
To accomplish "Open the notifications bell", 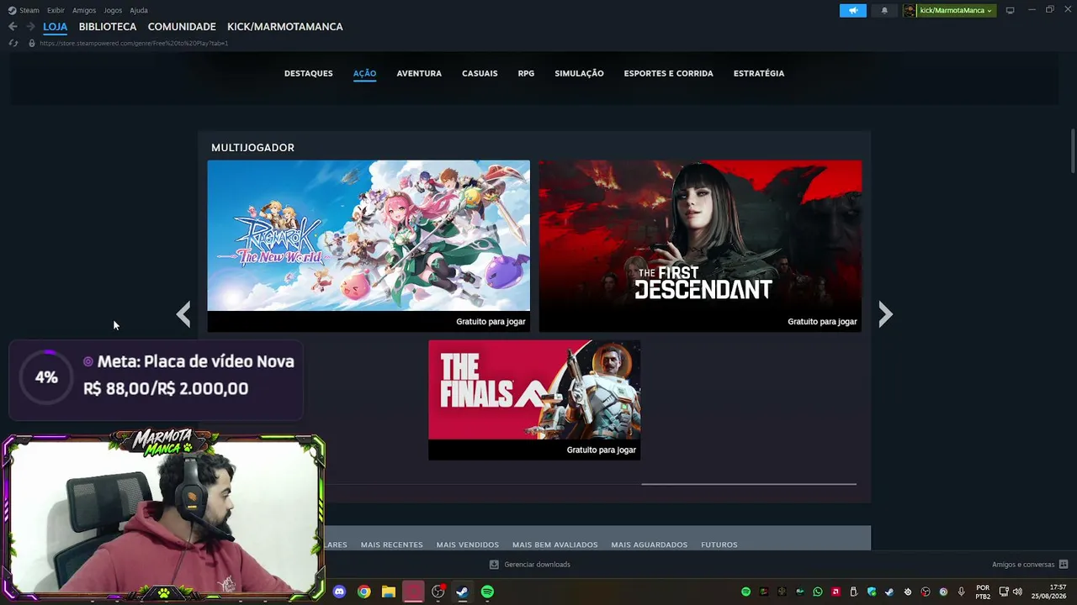I will [884, 10].
